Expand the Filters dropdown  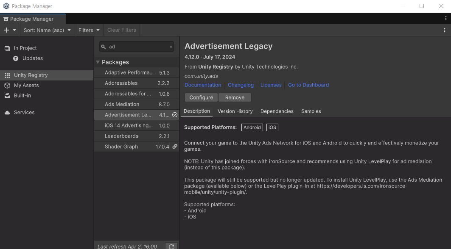click(89, 30)
